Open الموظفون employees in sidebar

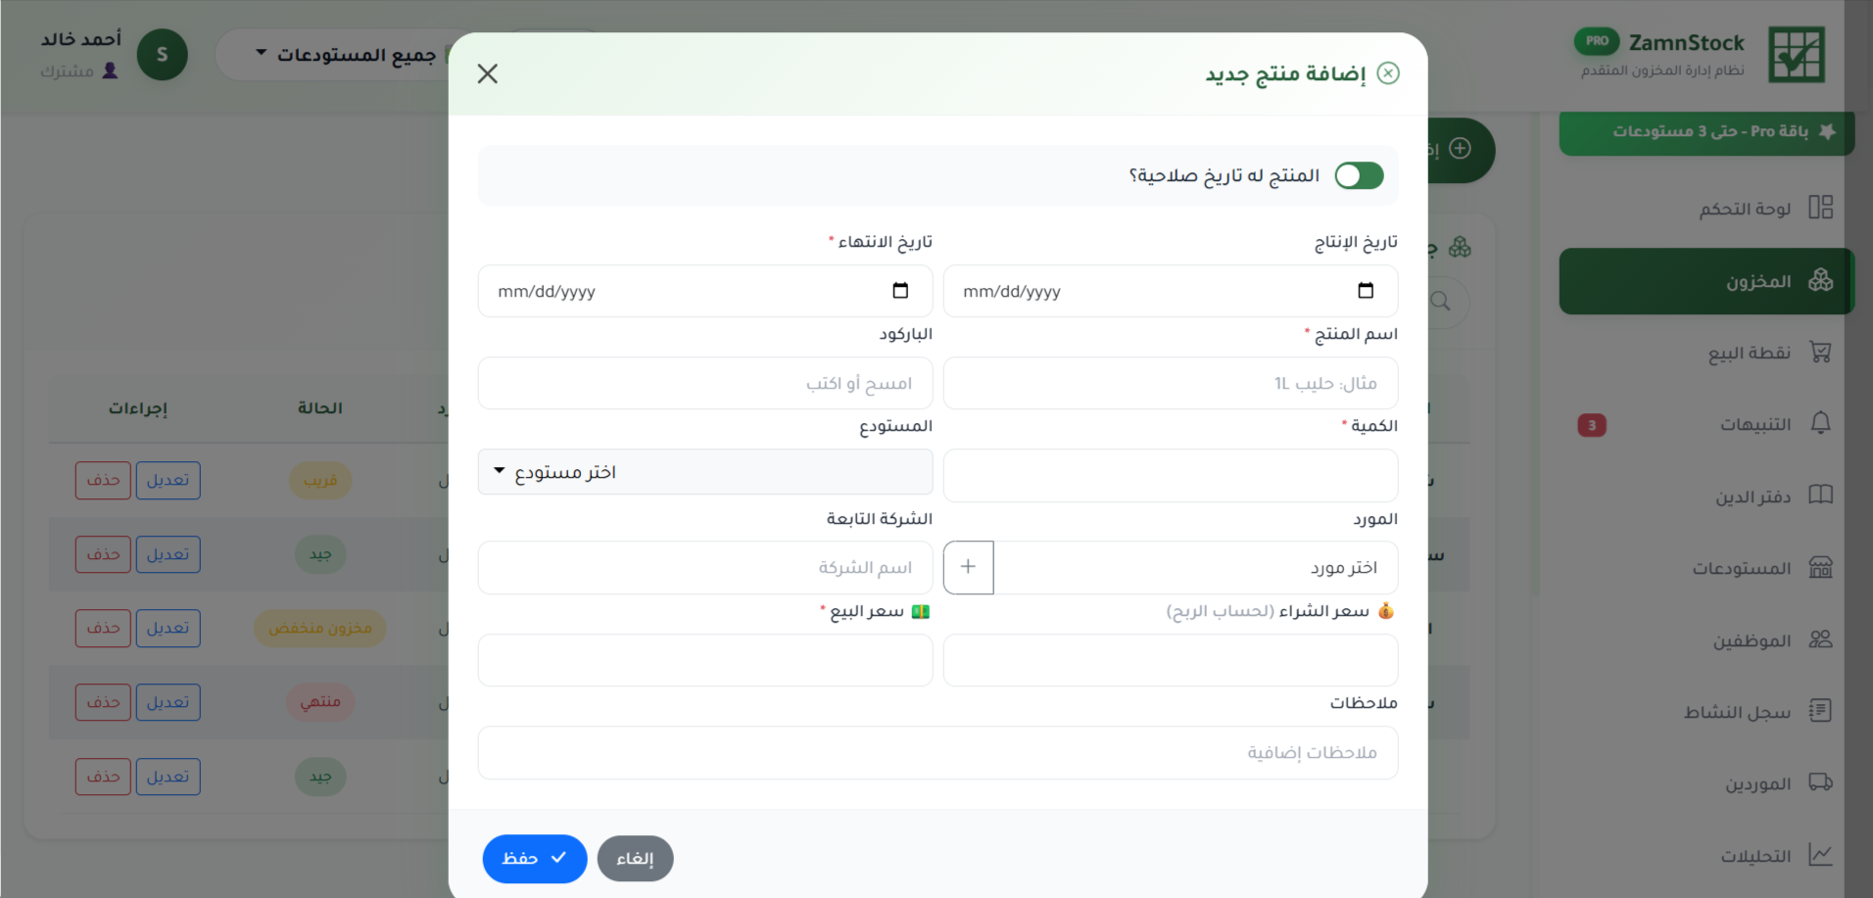[1706, 640]
